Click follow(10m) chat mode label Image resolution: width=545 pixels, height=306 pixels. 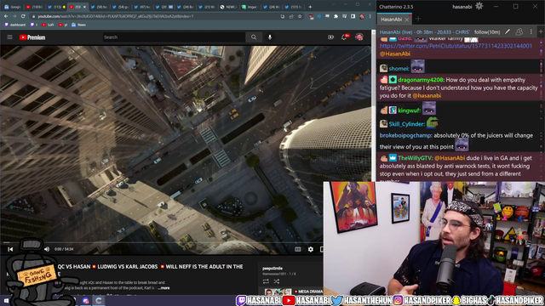487,32
